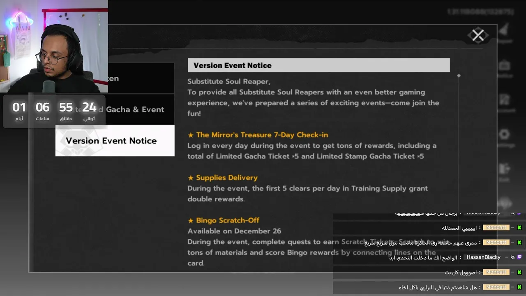Viewport: 526px width, 296px height.
Task: Click the Training Supply double rewards text
Action: [x=308, y=194]
